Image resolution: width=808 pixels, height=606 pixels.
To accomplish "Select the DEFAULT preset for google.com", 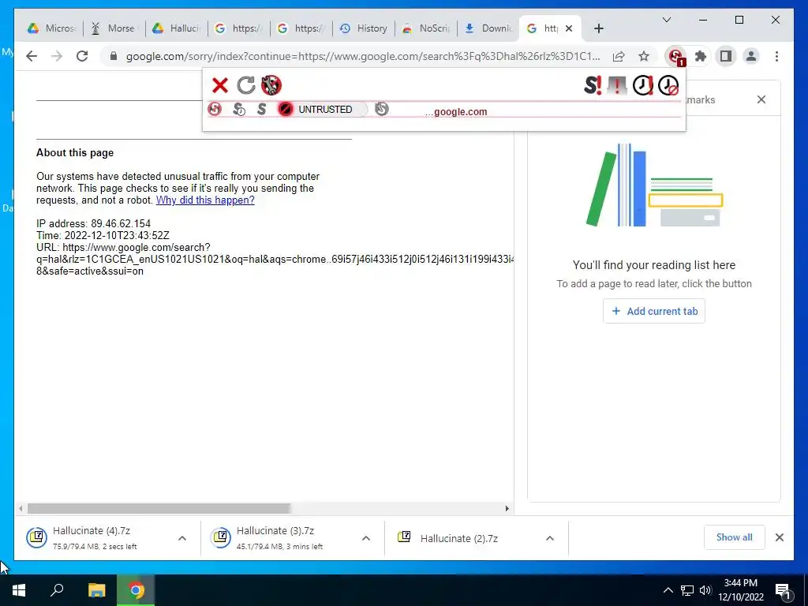I will (215, 109).
